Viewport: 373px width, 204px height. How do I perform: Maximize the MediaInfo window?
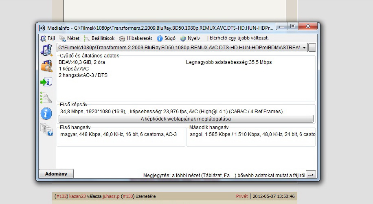[x=293, y=26]
